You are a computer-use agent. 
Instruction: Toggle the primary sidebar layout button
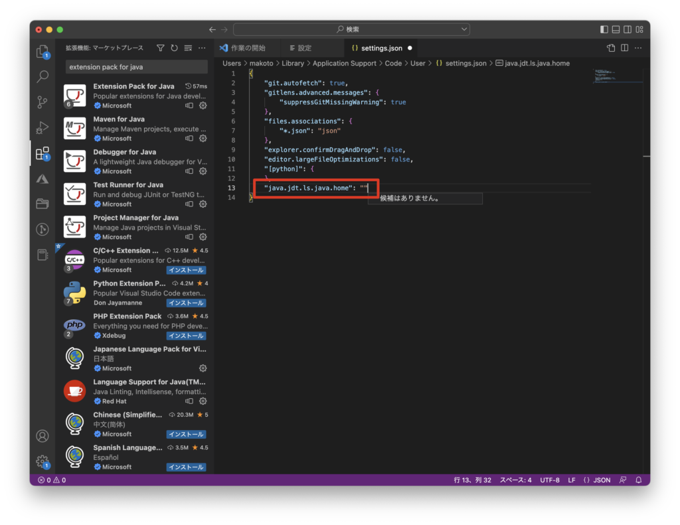(x=604, y=30)
